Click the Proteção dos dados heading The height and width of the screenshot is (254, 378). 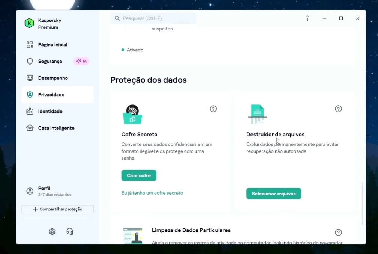(x=148, y=80)
